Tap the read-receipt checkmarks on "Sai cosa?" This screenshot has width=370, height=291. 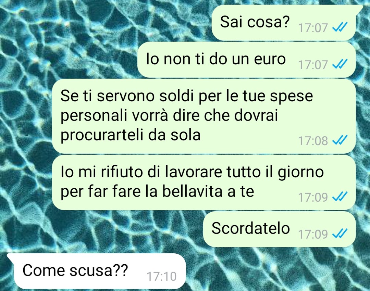pyautogui.click(x=340, y=27)
